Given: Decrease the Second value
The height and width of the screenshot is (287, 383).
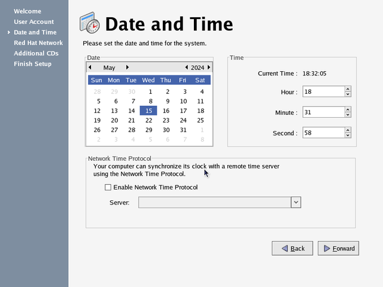Looking at the screenshot, I should click(348, 135).
